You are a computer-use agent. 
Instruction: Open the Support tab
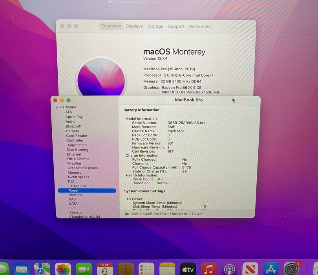tap(176, 27)
